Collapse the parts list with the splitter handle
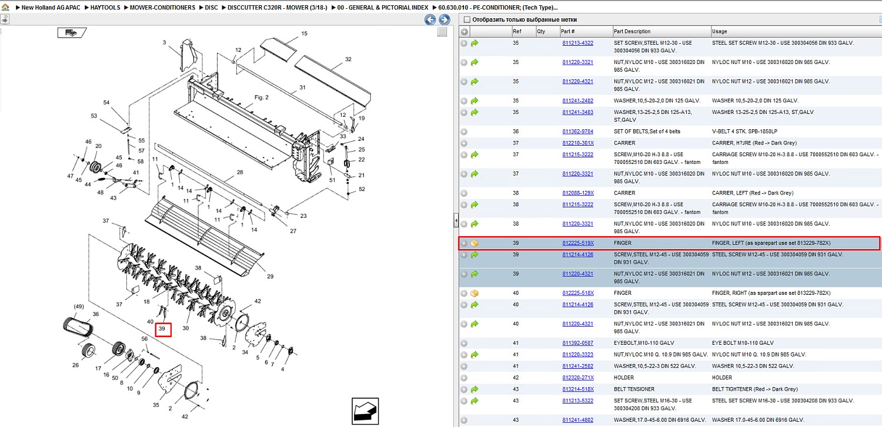Image resolution: width=882 pixels, height=427 pixels. [456, 221]
